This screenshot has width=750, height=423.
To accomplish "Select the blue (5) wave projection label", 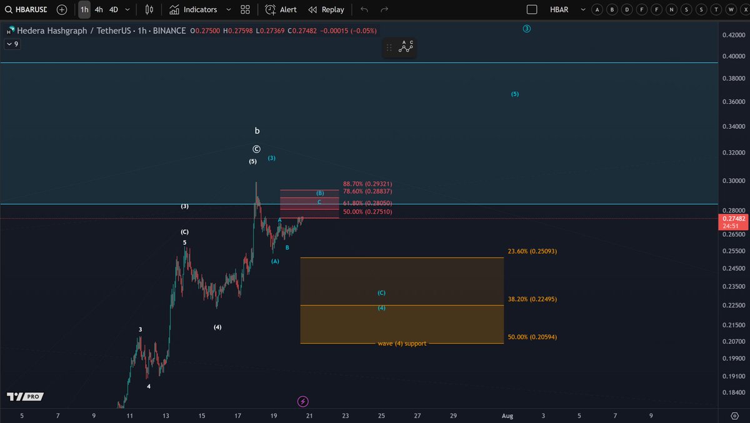I will pos(515,94).
